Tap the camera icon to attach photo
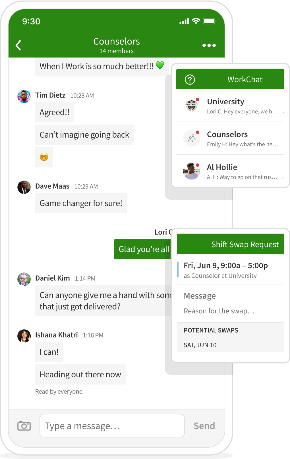The image size is (290, 459). [24, 426]
